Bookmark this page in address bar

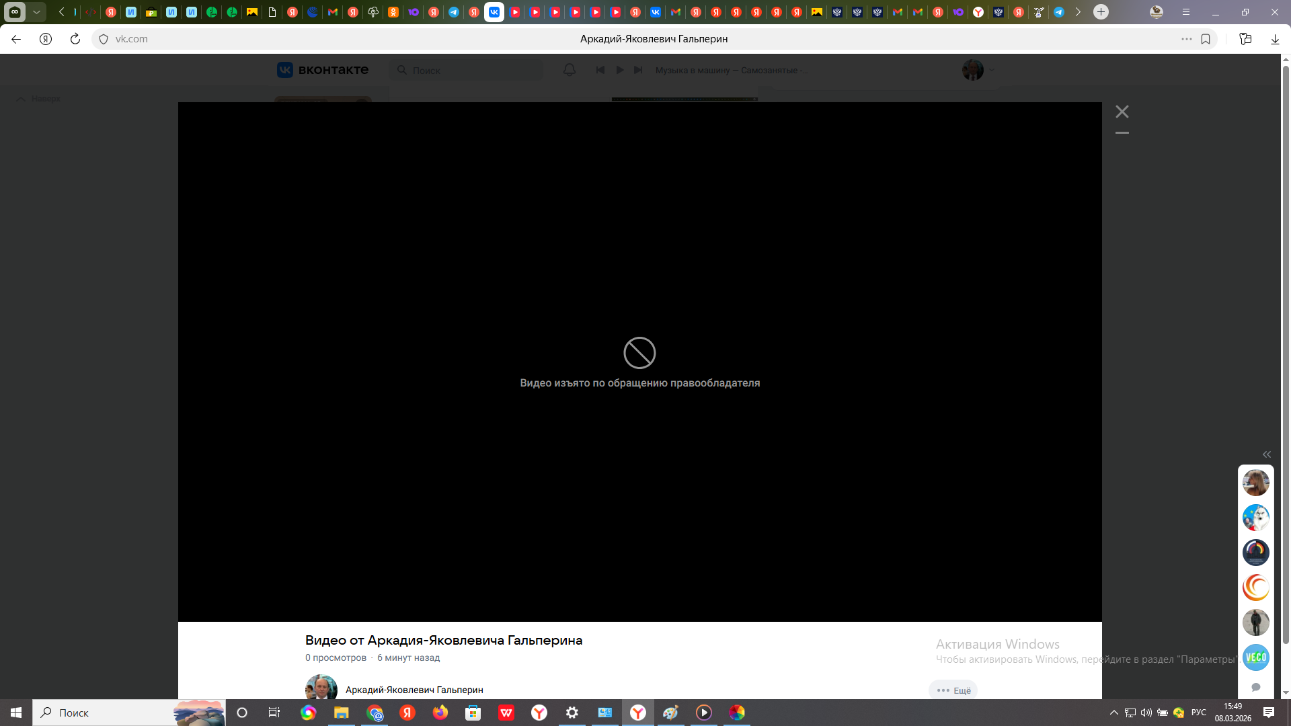point(1206,39)
